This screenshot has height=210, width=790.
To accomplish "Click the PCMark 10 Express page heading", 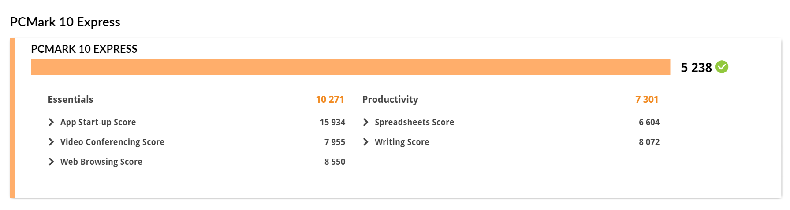I will tap(65, 22).
